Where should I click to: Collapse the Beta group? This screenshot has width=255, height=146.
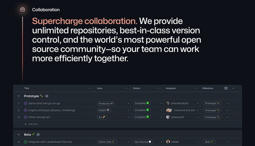19,135
